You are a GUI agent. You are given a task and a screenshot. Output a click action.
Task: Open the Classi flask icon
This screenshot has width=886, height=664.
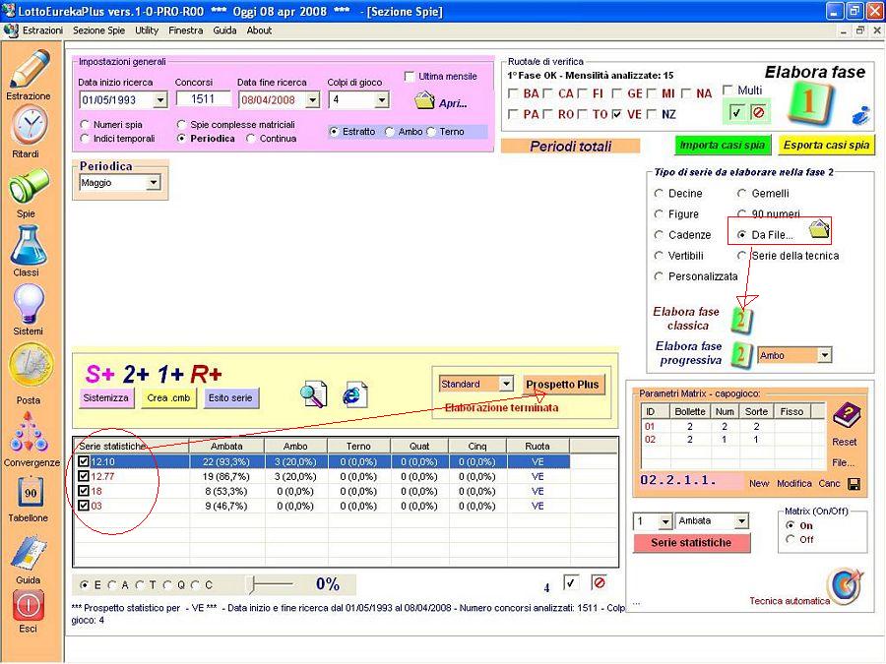pyautogui.click(x=29, y=245)
